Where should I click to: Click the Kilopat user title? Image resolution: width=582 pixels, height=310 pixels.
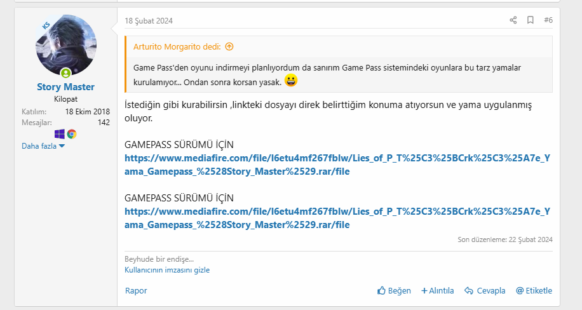click(x=65, y=99)
